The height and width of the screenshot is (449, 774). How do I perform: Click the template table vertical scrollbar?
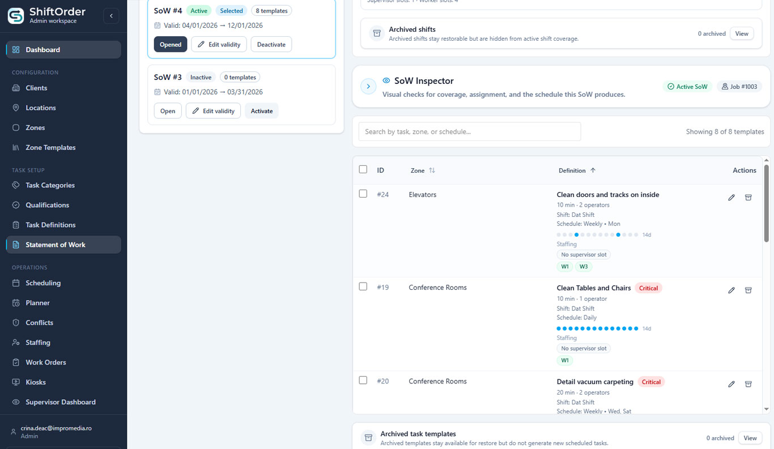click(x=766, y=203)
